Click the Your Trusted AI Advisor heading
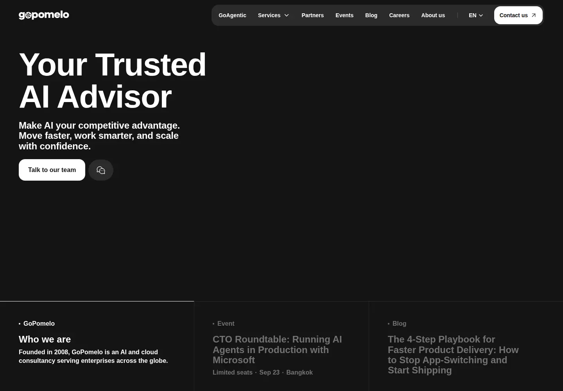The image size is (563, 391). click(112, 81)
